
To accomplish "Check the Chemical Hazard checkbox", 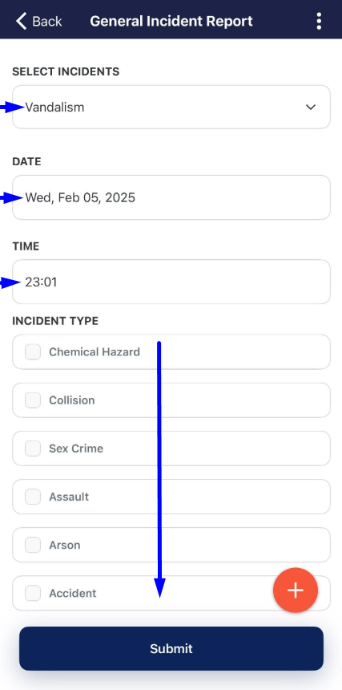I will point(33,352).
